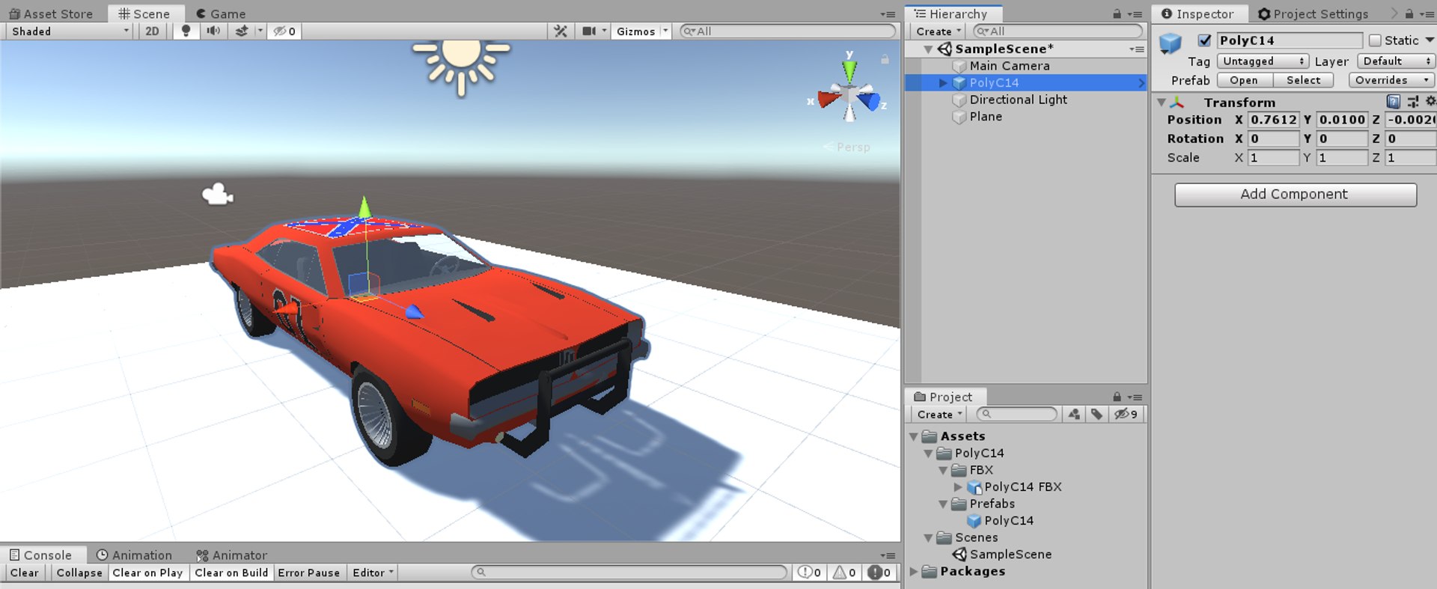This screenshot has height=589, width=1437.
Task: Open Project Create dropdown
Action: pos(939,414)
